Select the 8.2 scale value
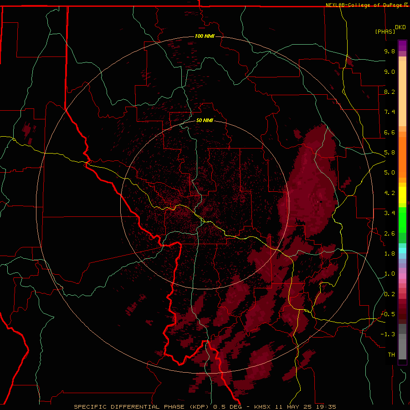 (389, 92)
